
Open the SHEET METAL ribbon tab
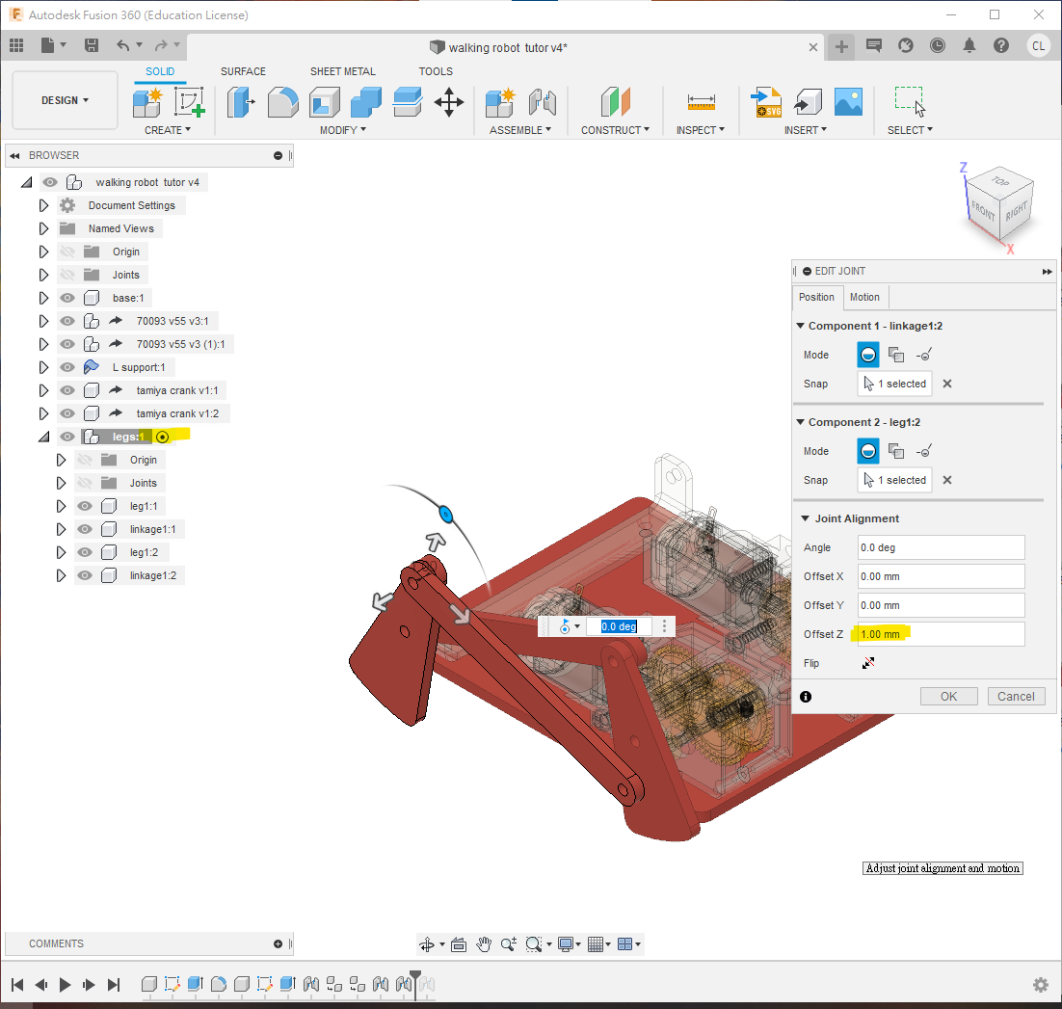point(342,71)
